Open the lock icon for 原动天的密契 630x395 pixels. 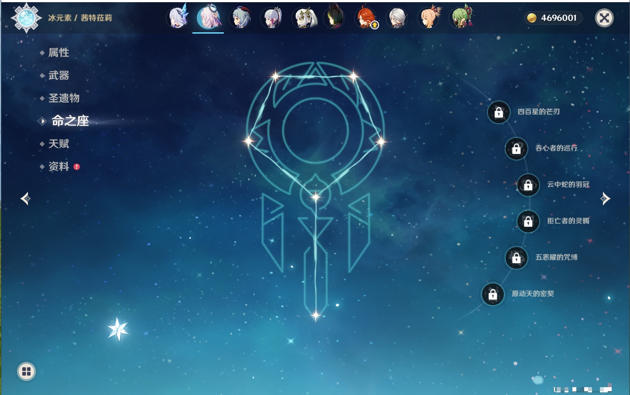coord(493,294)
